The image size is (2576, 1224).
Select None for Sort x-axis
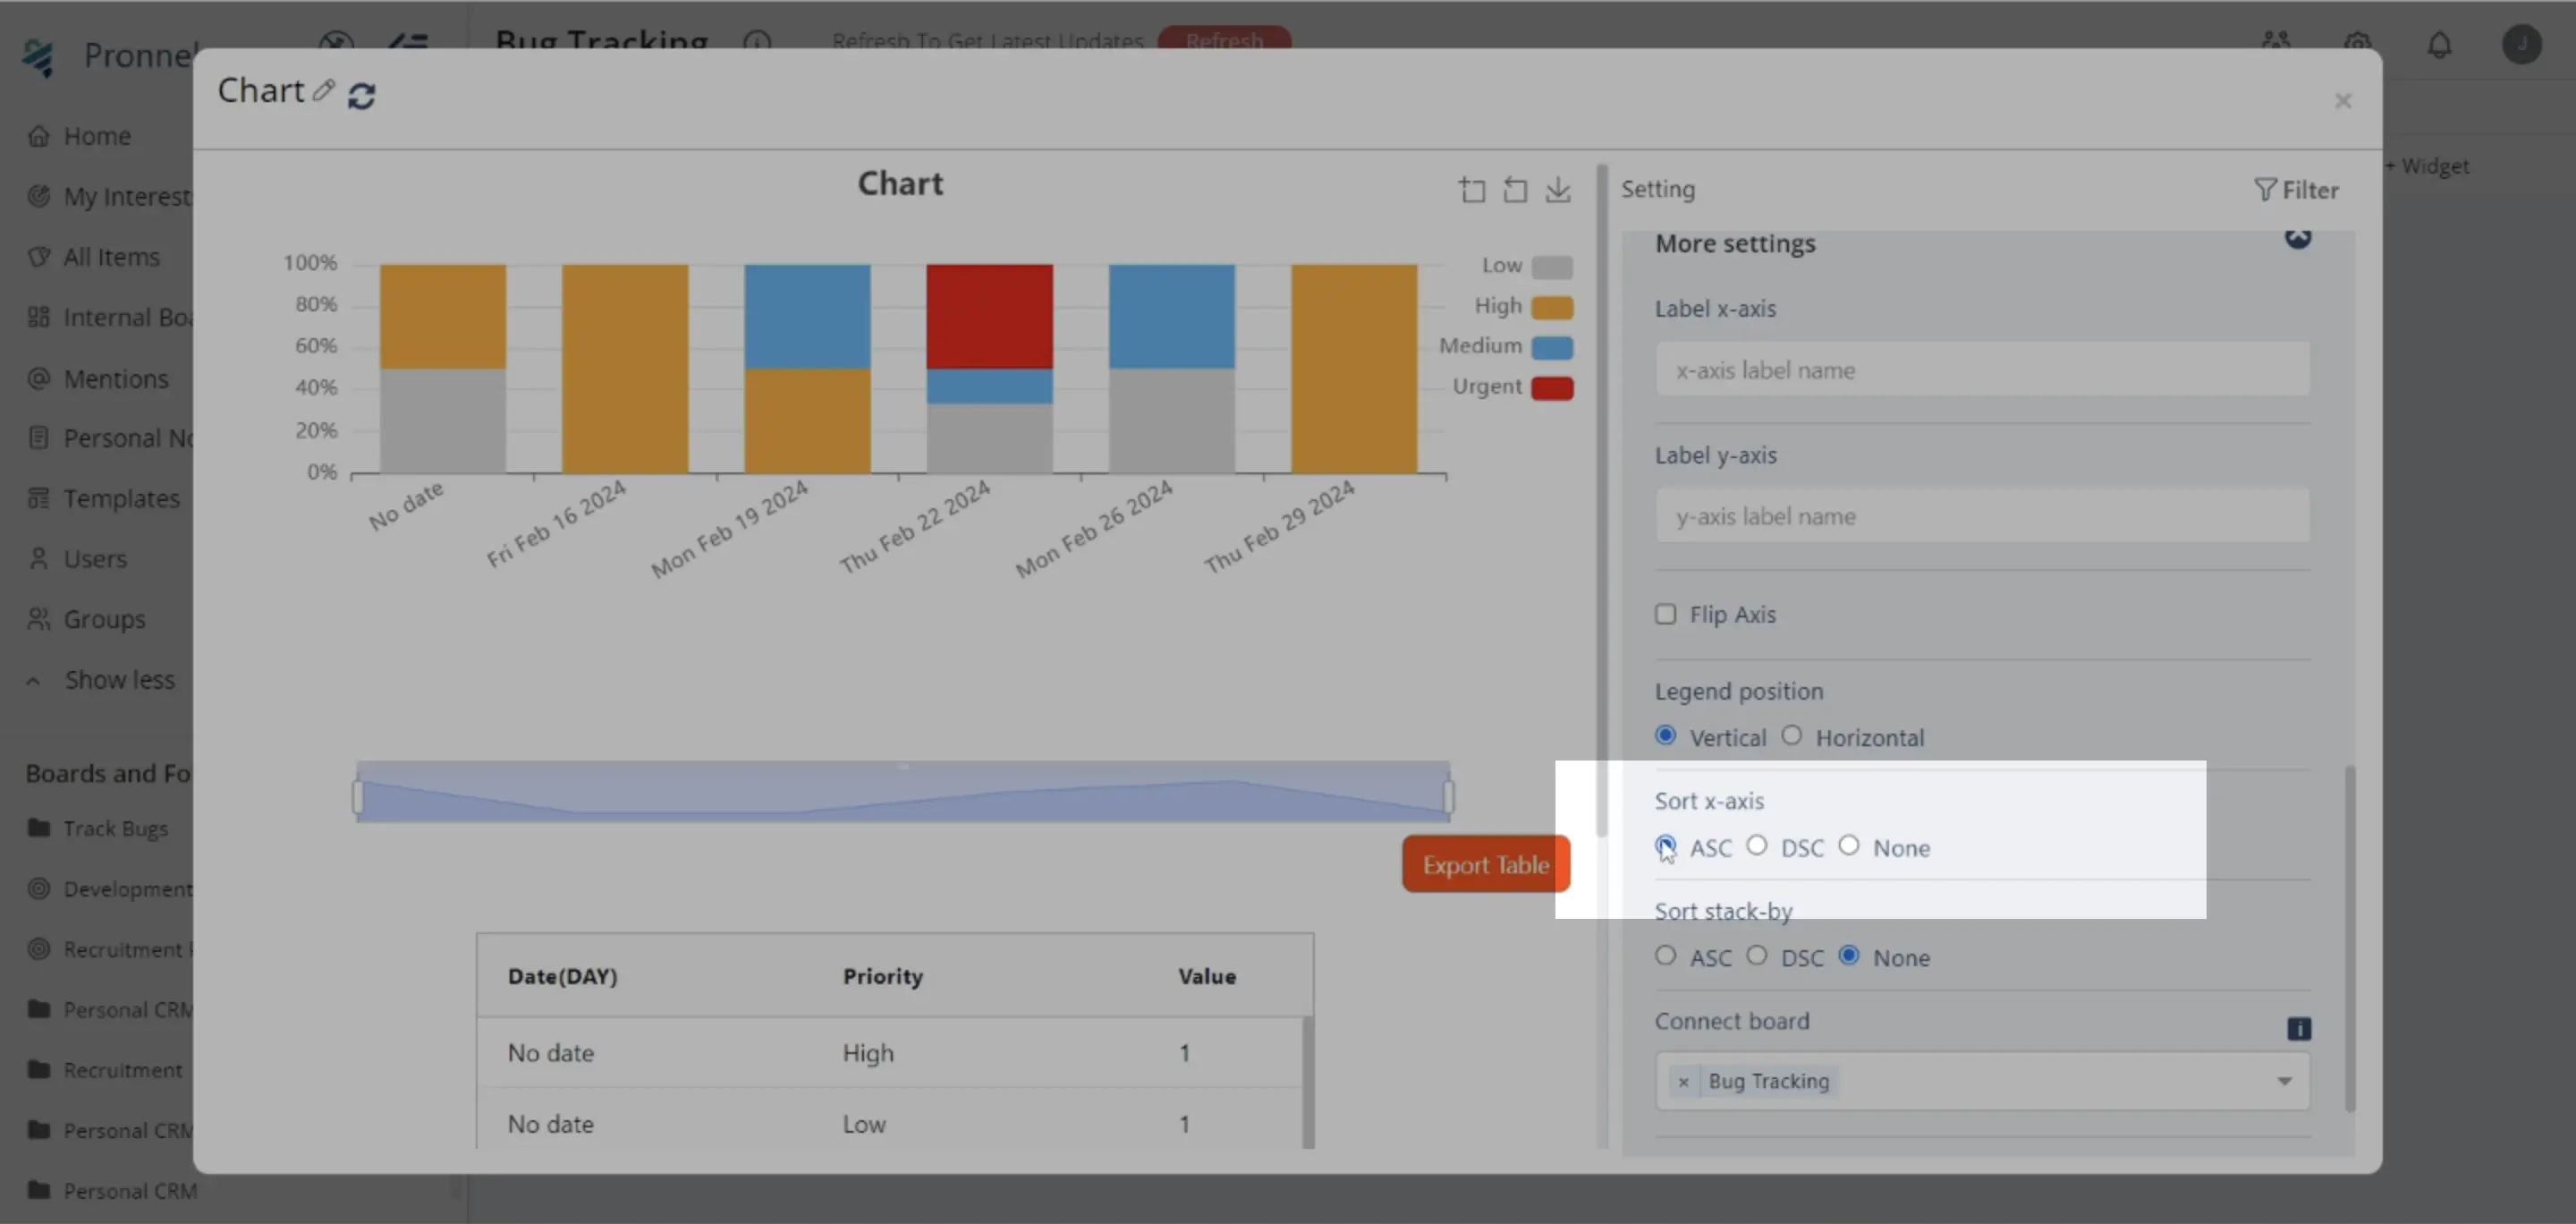click(x=1848, y=846)
